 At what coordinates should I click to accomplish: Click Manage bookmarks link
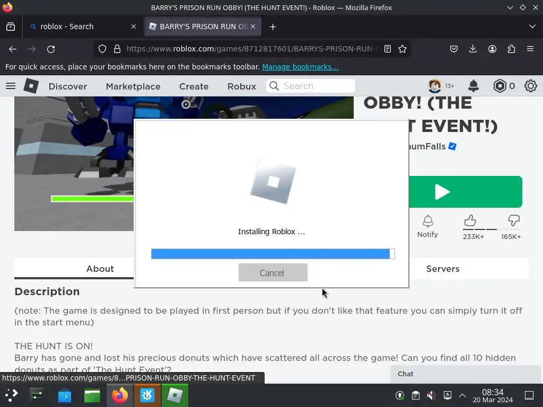coord(300,67)
